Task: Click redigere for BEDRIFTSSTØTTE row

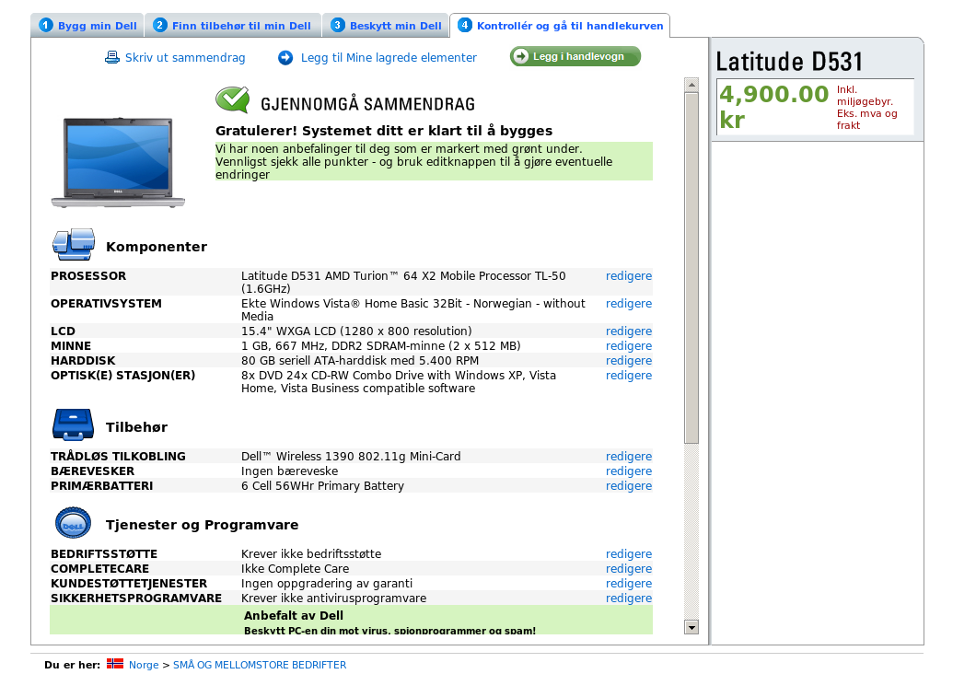Action: [629, 554]
